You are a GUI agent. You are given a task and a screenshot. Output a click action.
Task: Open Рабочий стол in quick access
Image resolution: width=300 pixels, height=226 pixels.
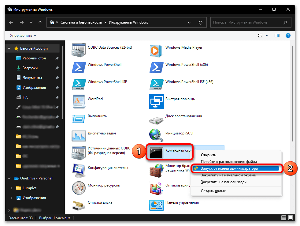click(34, 58)
